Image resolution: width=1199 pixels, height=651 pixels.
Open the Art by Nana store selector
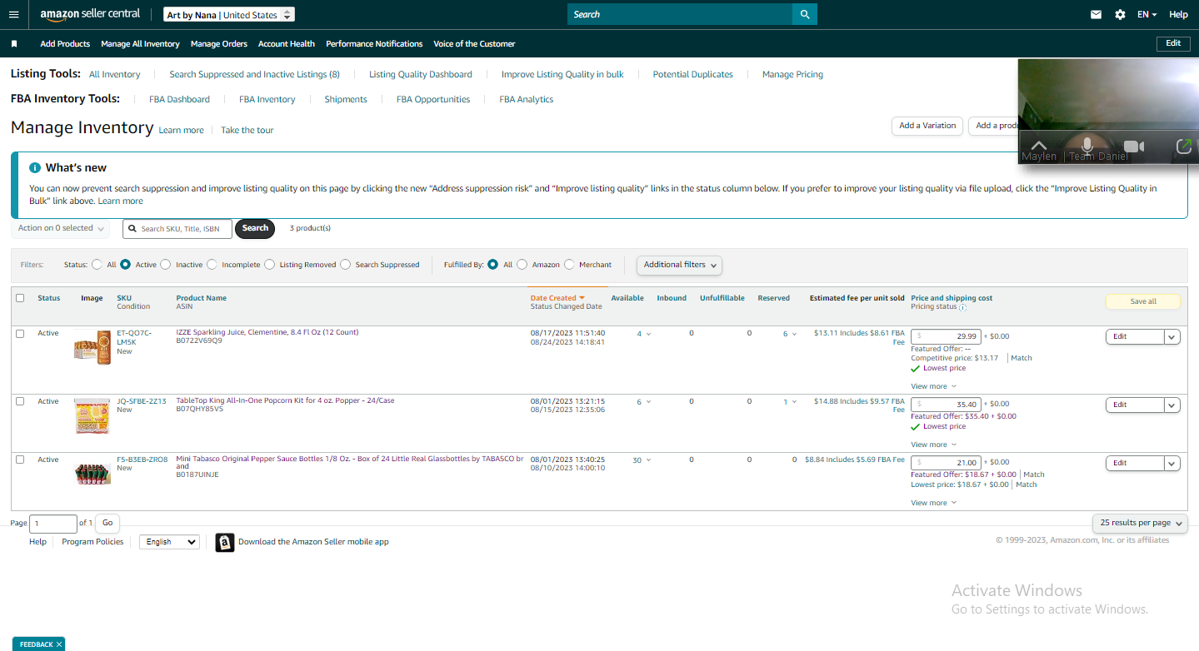228,15
